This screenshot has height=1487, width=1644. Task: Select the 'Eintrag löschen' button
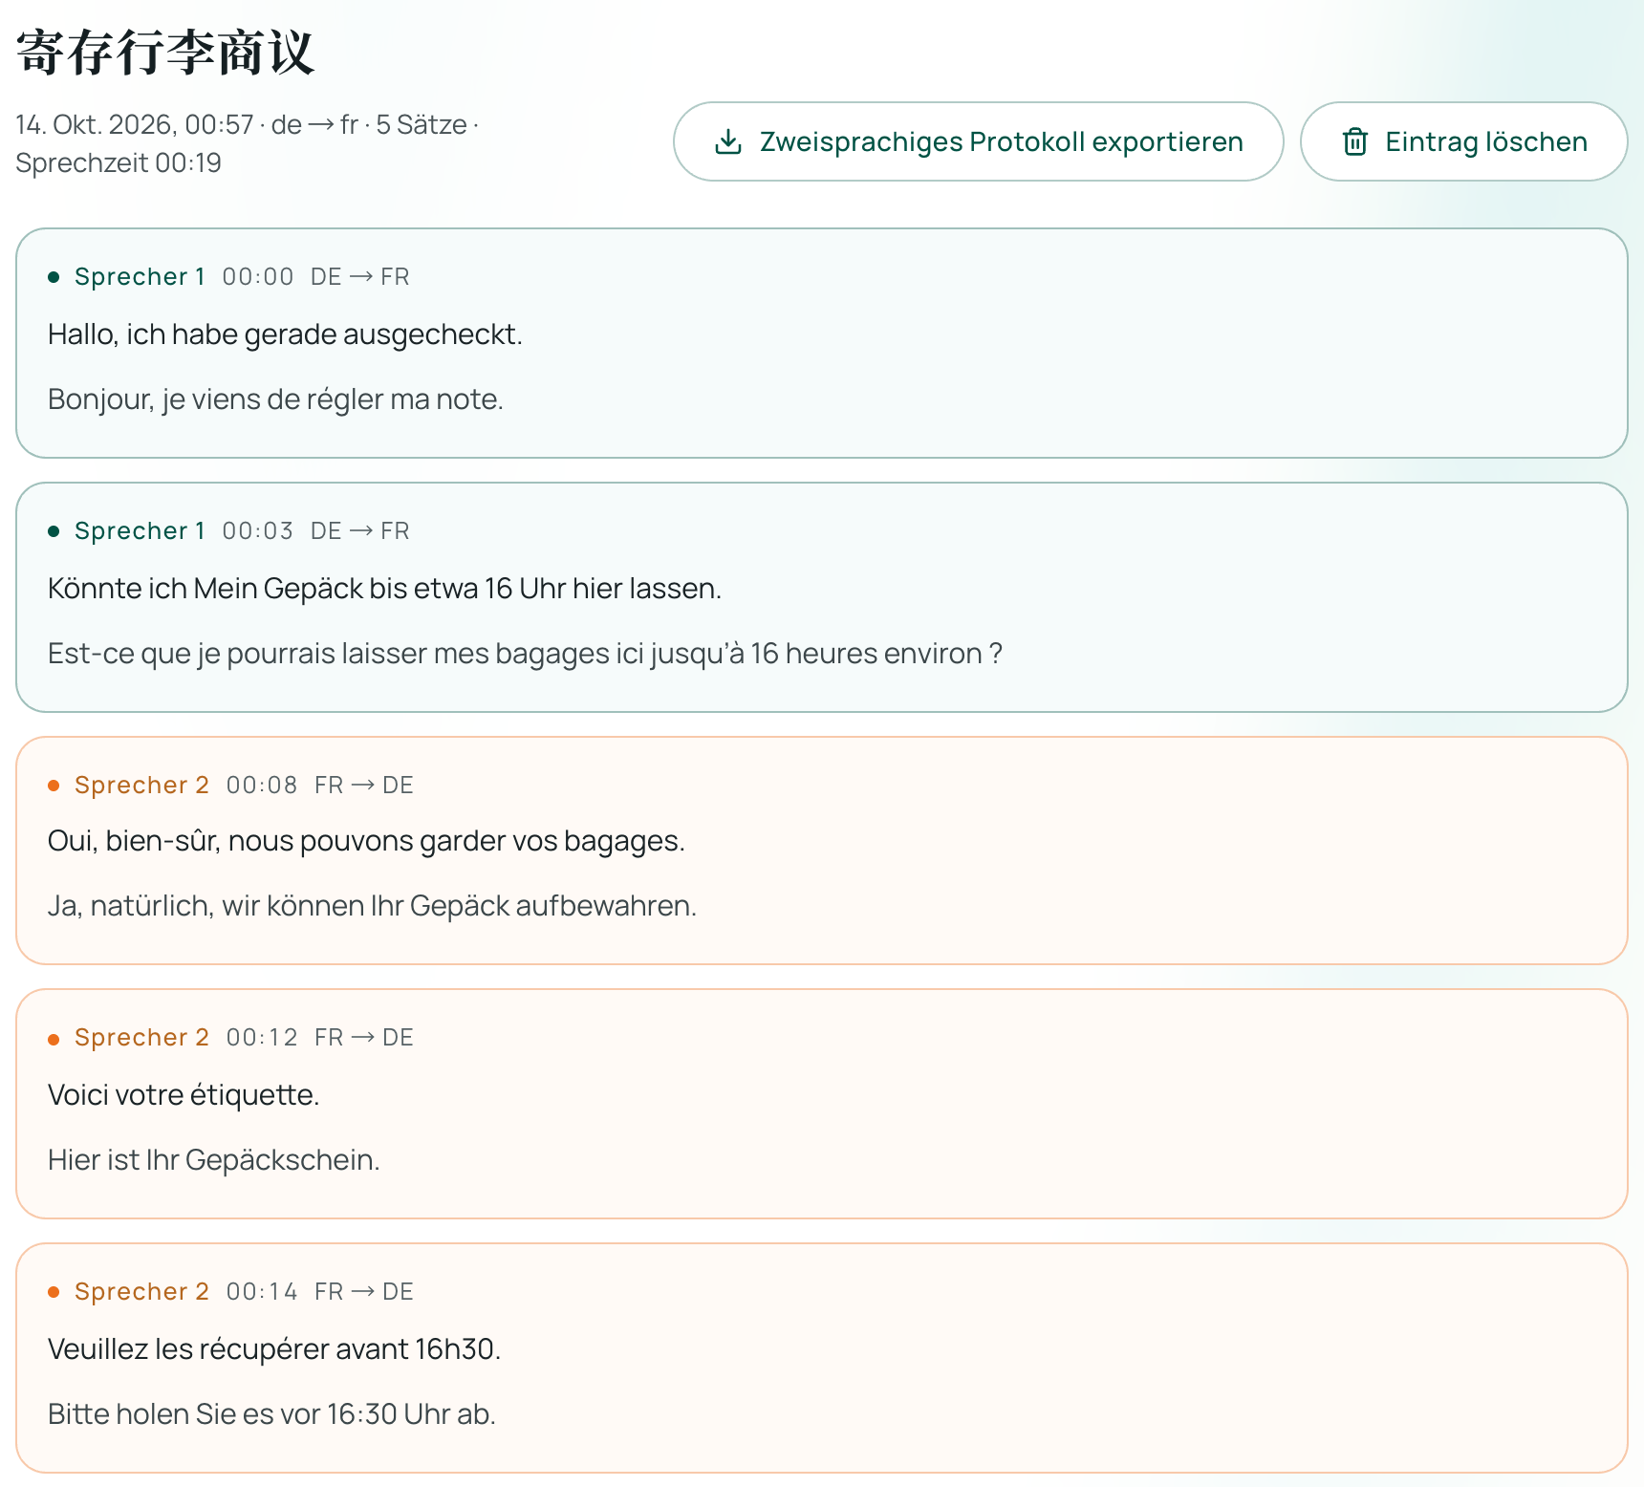point(1463,141)
